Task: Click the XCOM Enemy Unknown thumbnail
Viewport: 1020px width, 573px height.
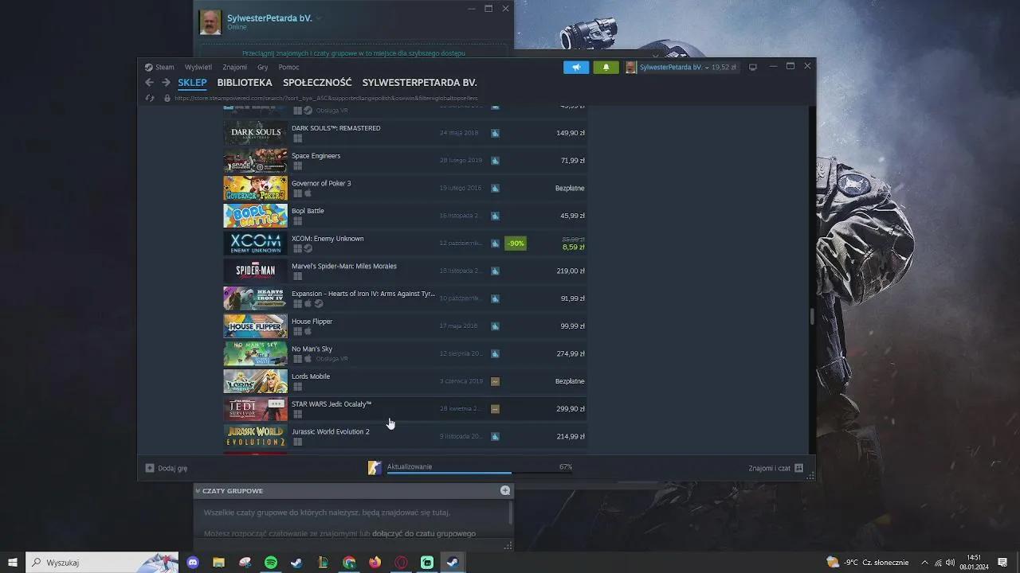Action: [x=255, y=244]
